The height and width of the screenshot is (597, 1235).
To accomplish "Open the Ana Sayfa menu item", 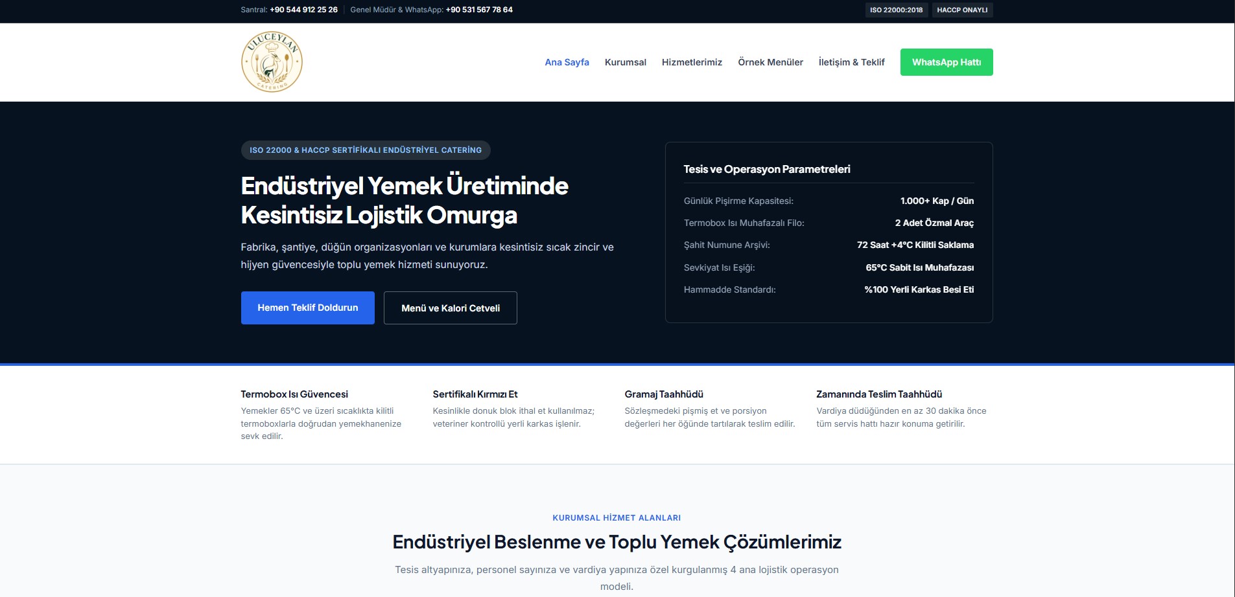I will 567,62.
